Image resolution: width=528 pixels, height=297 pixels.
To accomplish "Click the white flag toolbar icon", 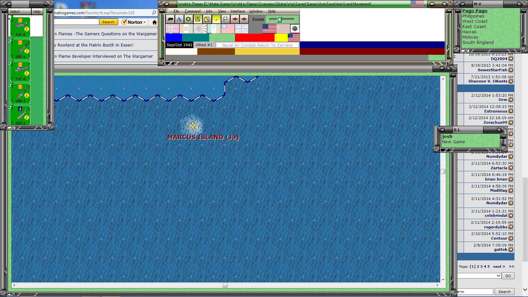I will (225, 19).
